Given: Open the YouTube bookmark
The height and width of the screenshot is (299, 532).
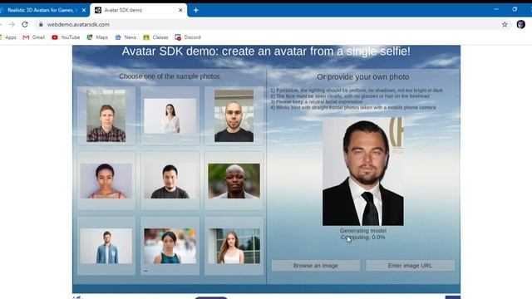Looking at the screenshot, I should coord(66,37).
